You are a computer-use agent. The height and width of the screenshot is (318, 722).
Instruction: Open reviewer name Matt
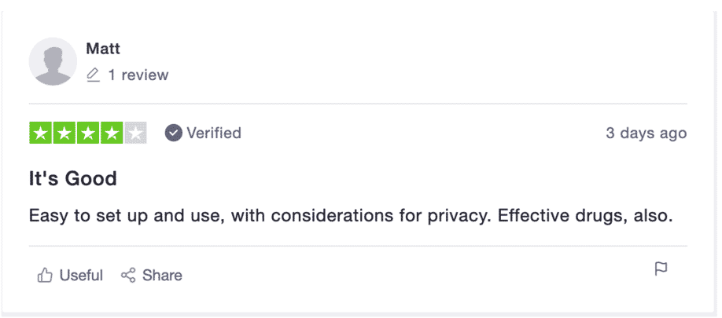click(103, 48)
